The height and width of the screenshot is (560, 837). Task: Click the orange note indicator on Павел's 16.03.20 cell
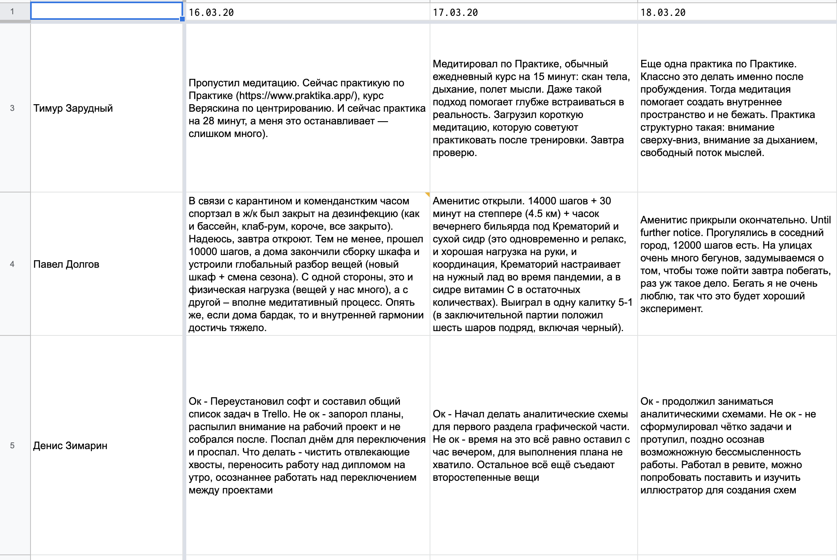point(427,194)
